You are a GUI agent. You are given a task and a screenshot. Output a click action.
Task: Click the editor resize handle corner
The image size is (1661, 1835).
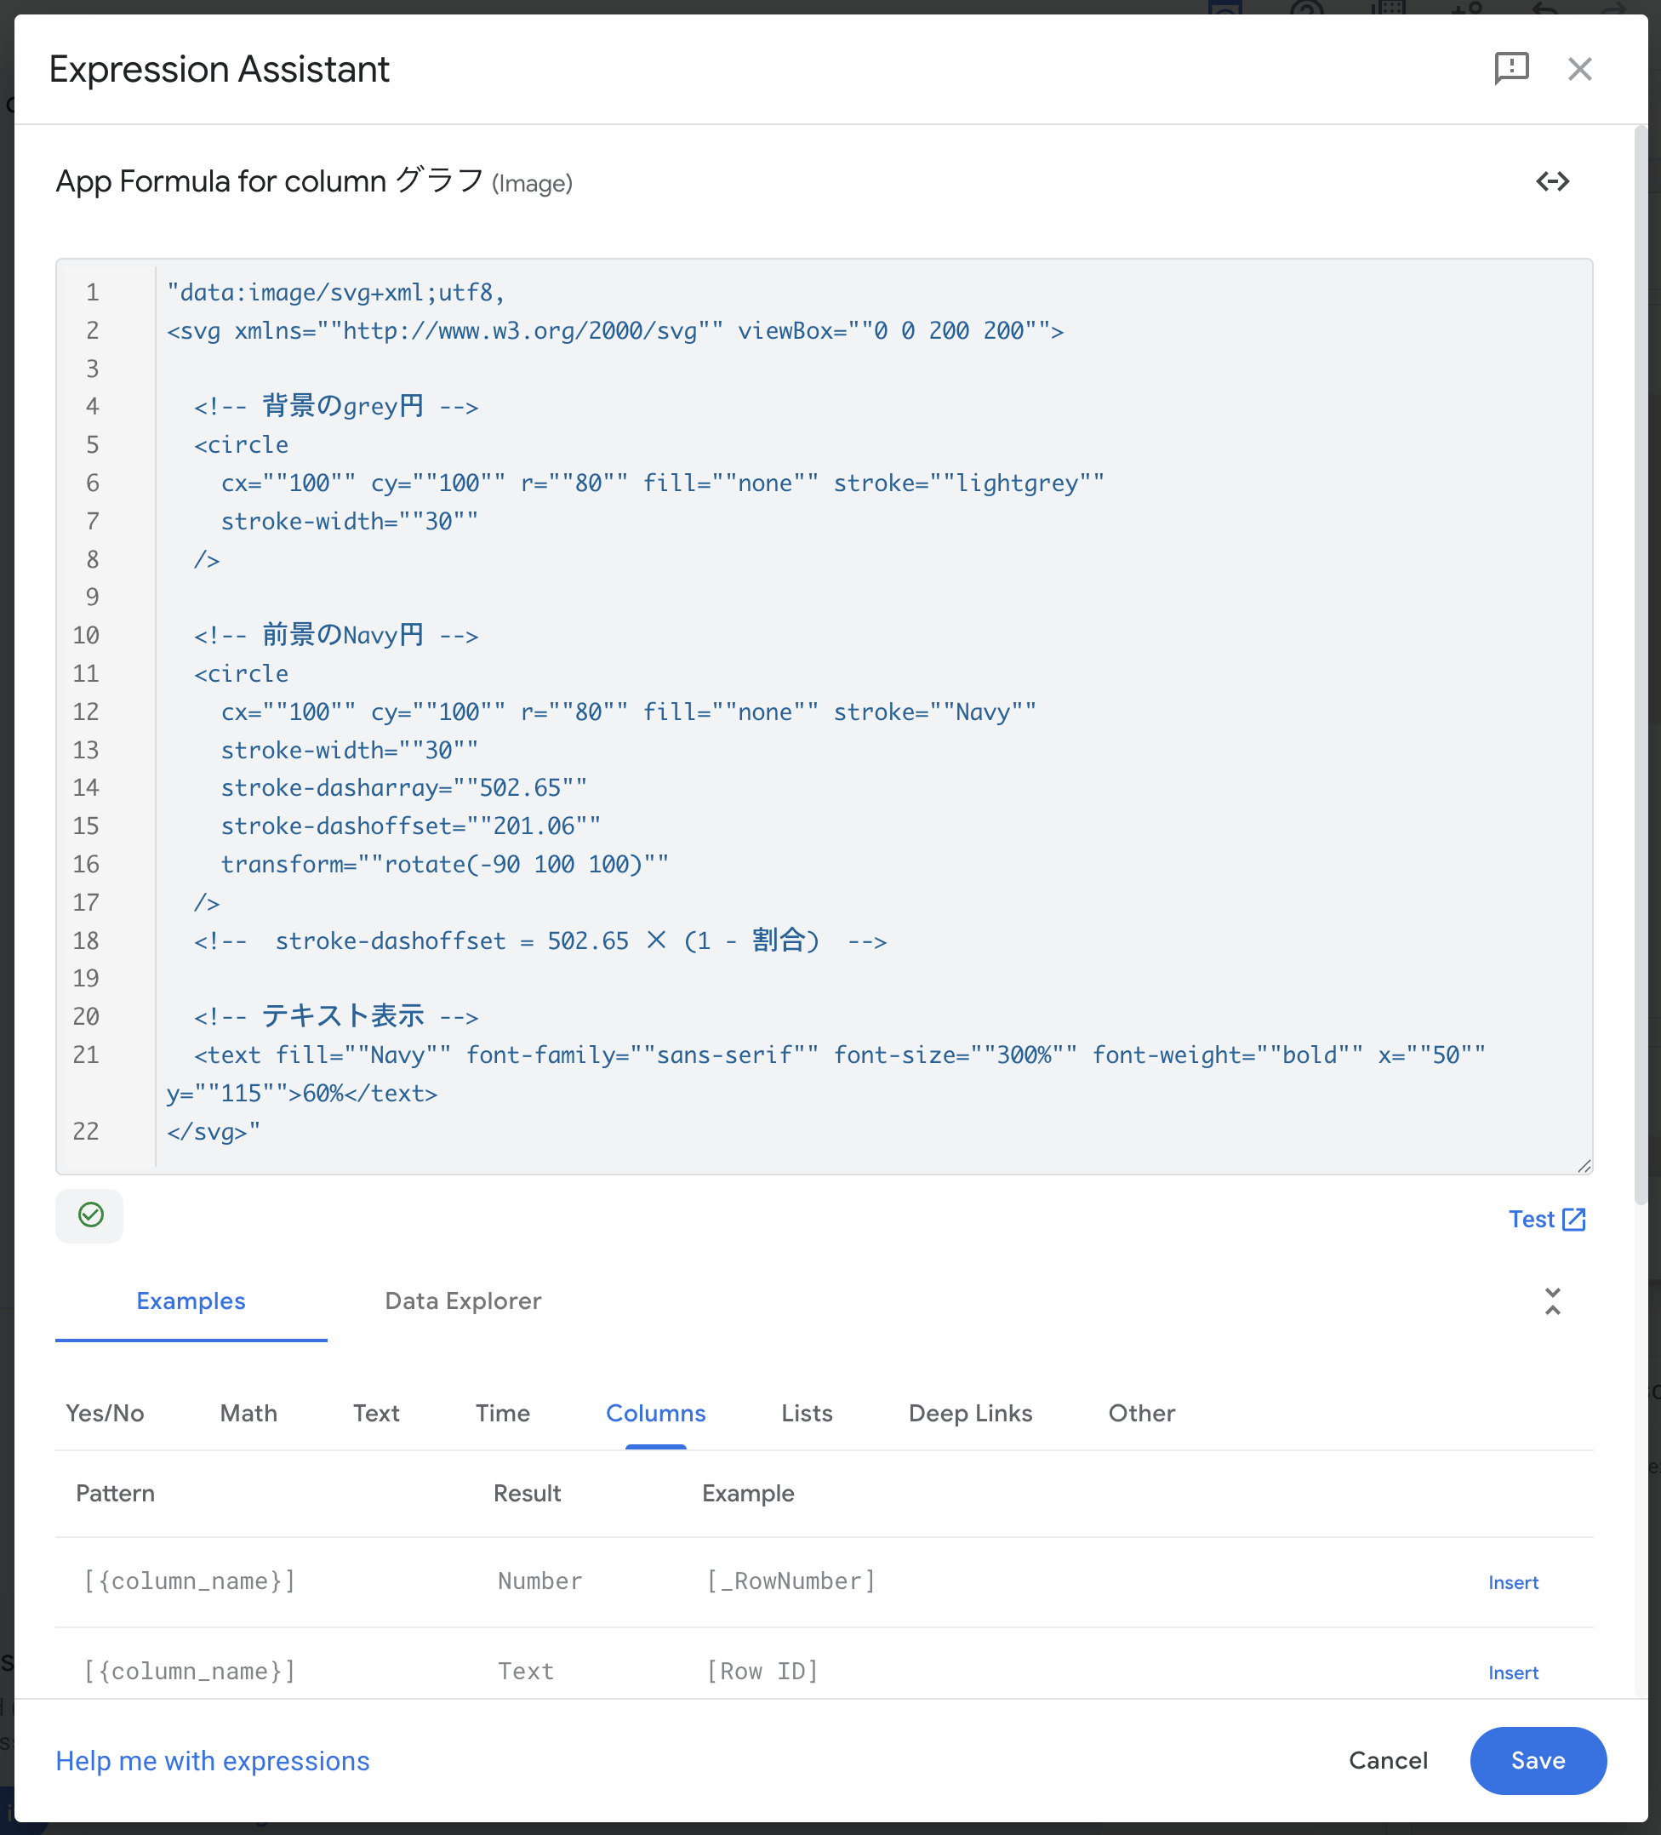[x=1584, y=1166]
